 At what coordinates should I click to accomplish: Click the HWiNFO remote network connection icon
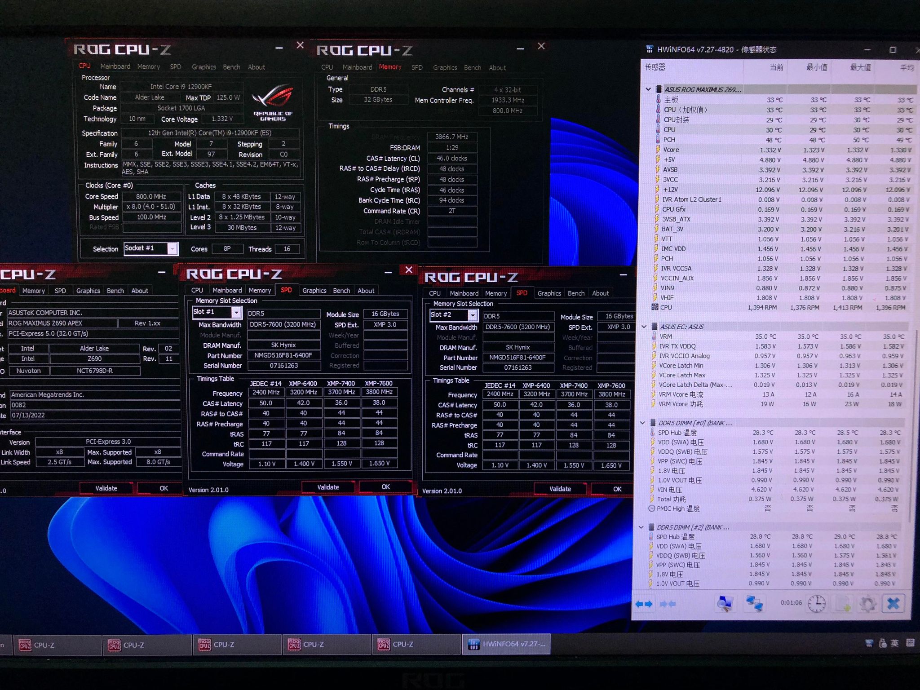point(754,603)
